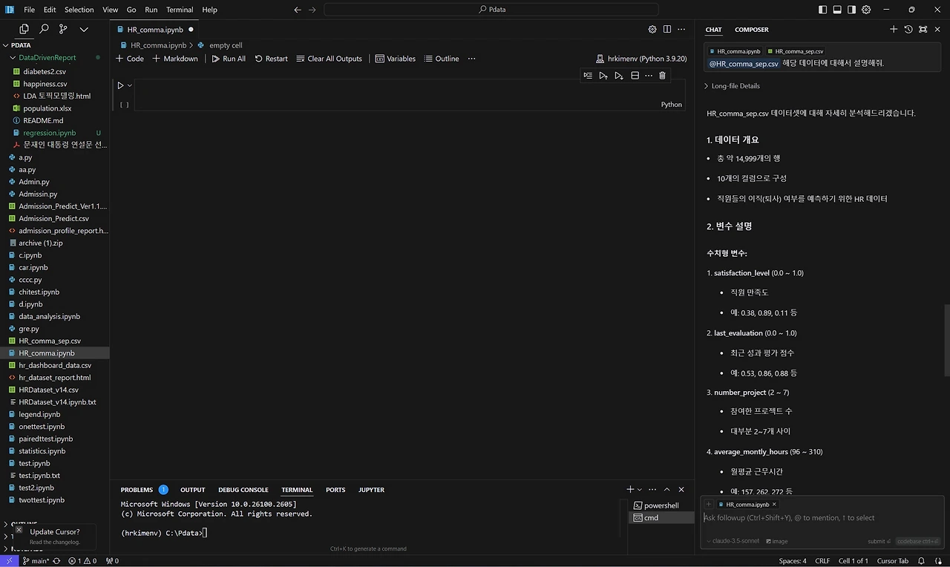Run all cells with Run All
The image size is (950, 567).
(228, 59)
